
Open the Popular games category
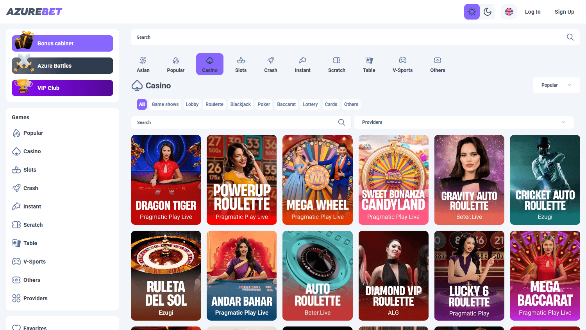pos(175,64)
